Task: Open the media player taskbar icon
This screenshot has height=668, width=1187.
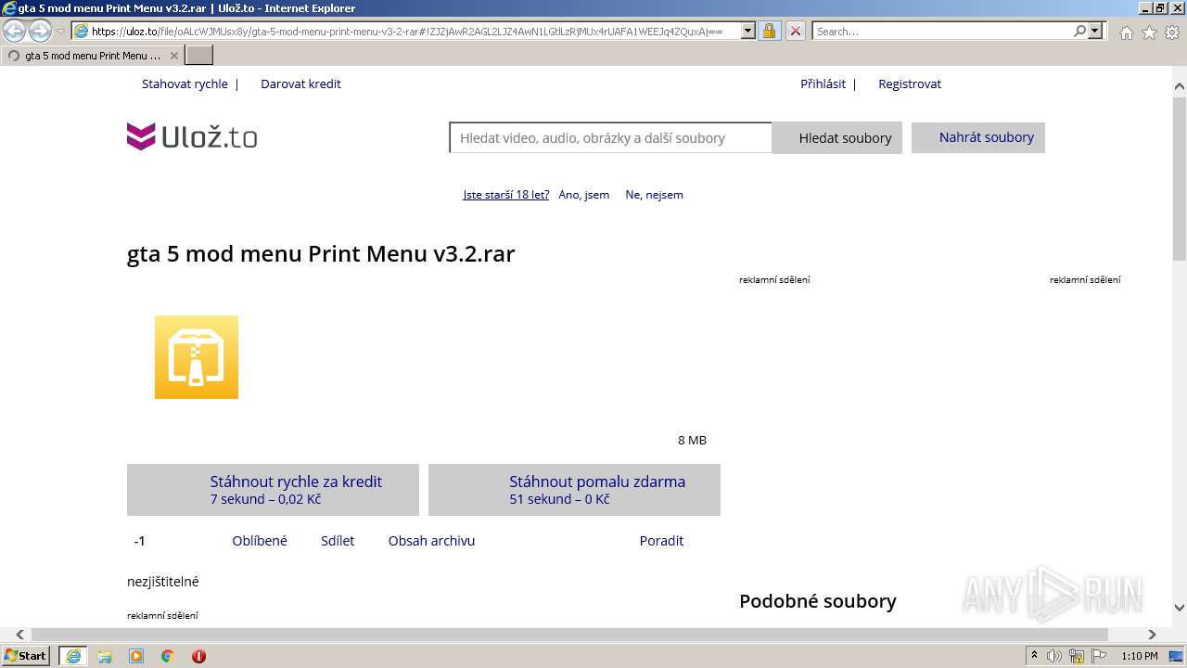Action: (136, 656)
